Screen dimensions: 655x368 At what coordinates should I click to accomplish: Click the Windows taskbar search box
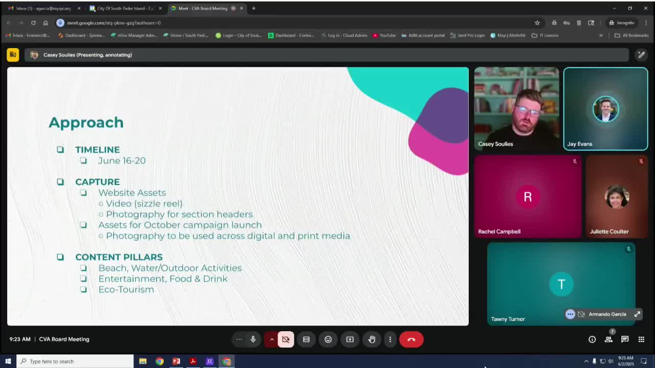tap(75, 361)
